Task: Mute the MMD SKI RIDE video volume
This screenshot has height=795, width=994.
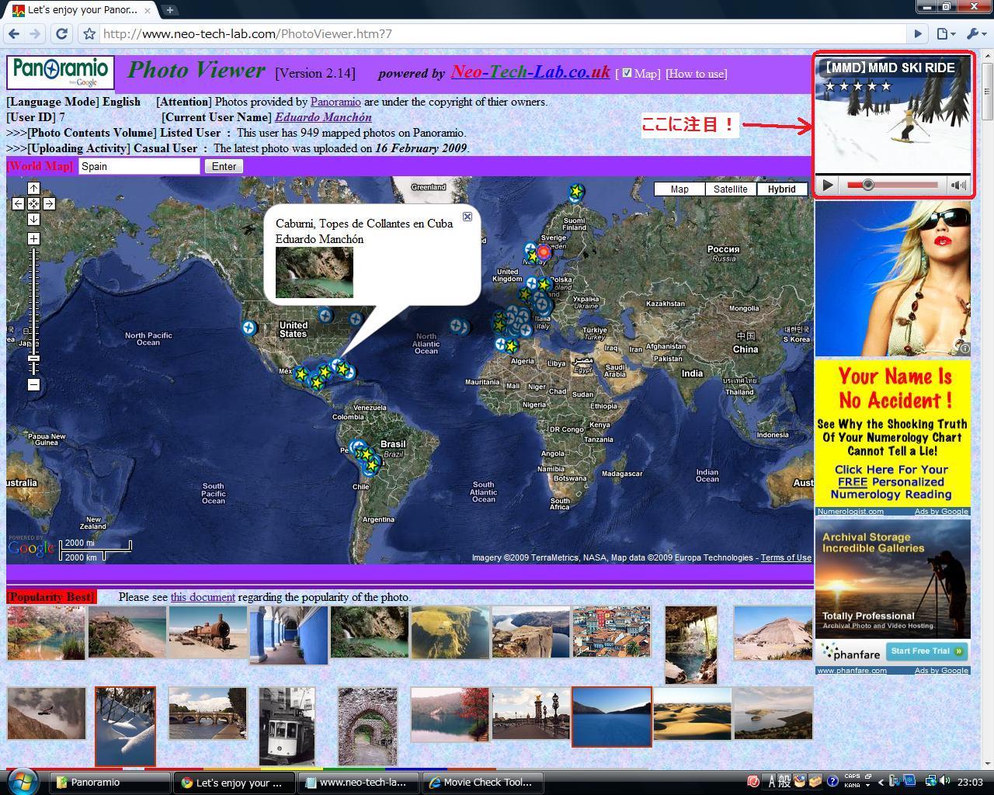Action: [959, 185]
